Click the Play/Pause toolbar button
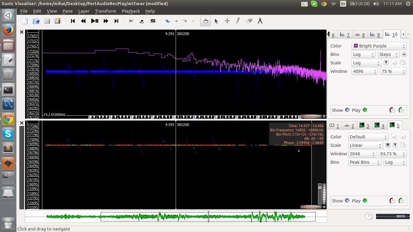413x232 pixels. point(95,21)
